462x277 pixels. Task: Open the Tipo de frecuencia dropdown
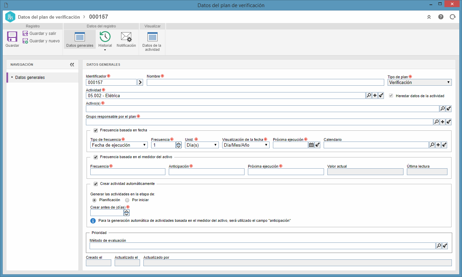pos(119,145)
